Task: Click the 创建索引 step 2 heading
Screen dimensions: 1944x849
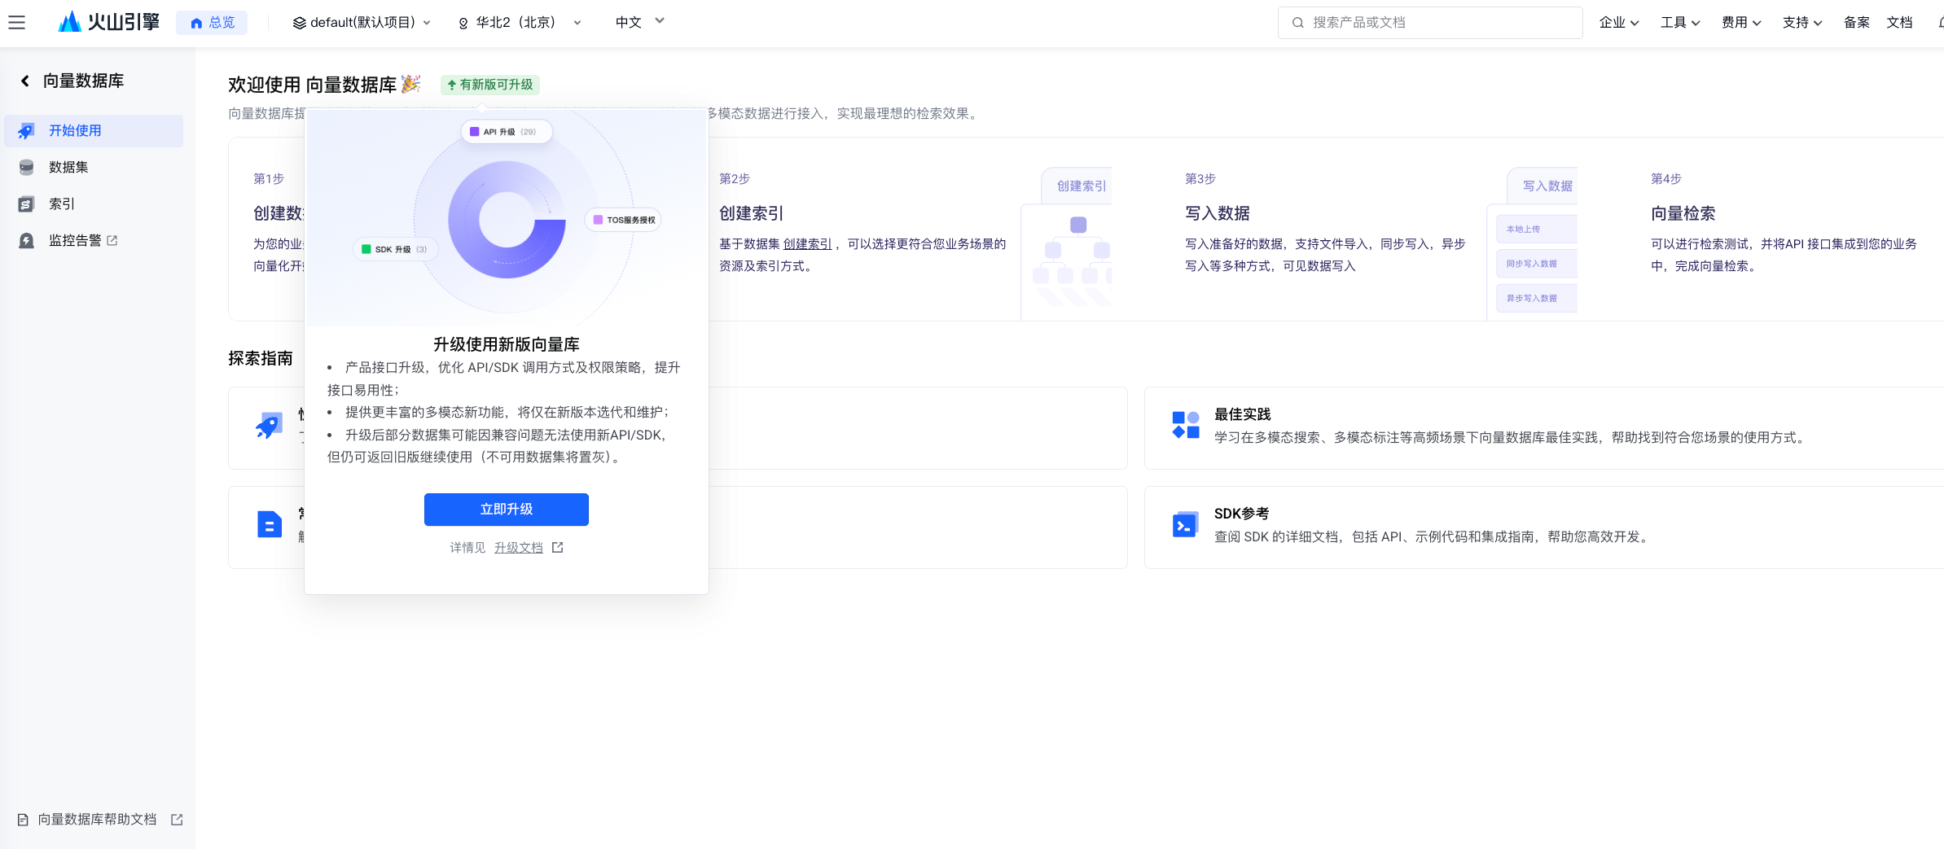Action: 752,213
